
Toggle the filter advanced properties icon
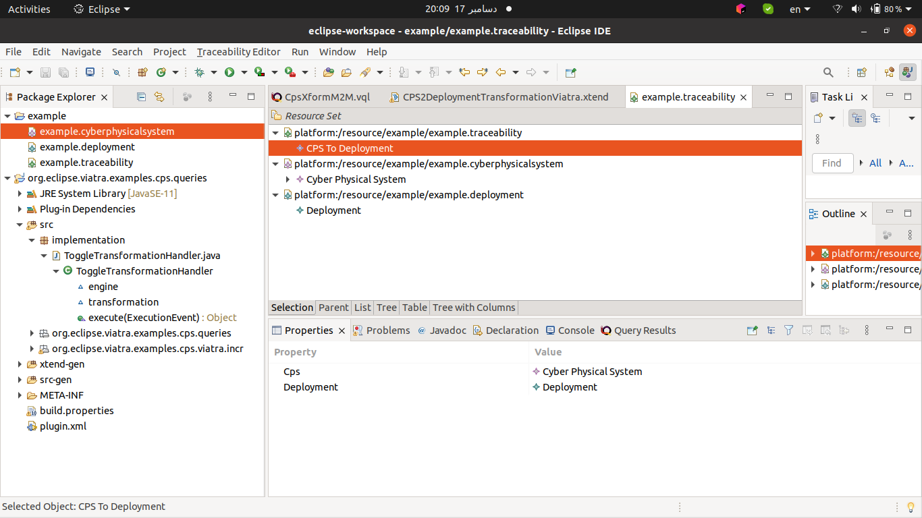[788, 330]
